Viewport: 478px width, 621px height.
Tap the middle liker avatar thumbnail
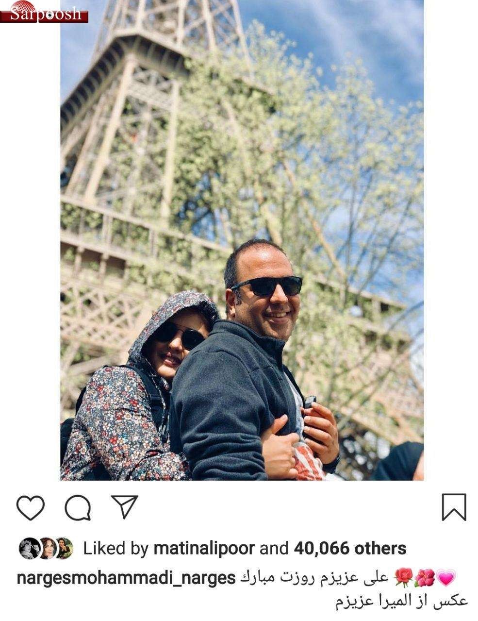pos(47,549)
